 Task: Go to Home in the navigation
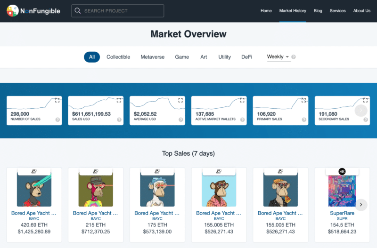click(x=266, y=11)
